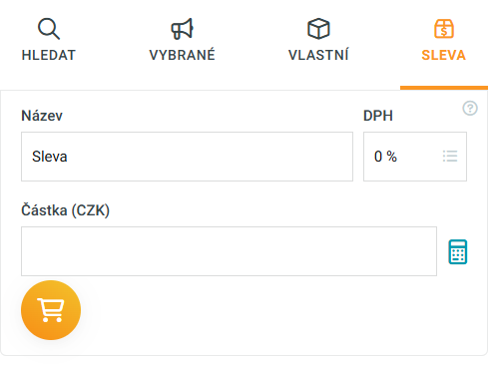Screen dimensions: 493x365
Task: Click the box cube icon above VLASTNÍ
Action: (318, 29)
